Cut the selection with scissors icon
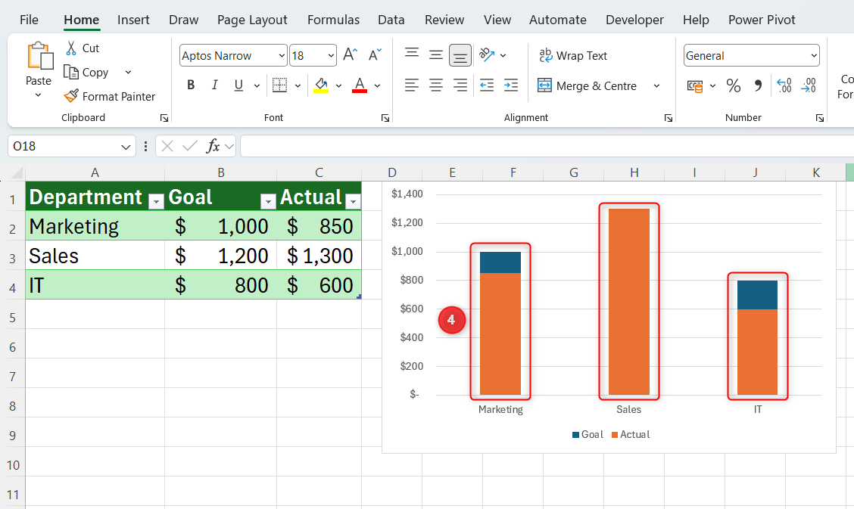 pos(71,48)
